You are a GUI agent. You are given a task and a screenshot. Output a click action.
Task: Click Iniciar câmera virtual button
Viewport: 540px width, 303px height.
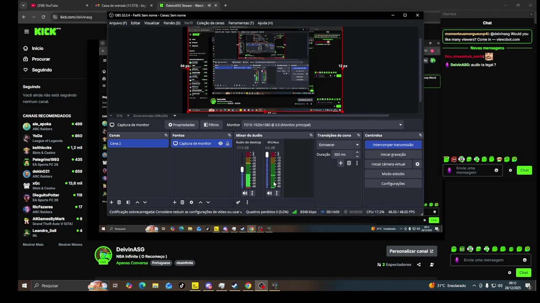[x=388, y=164]
